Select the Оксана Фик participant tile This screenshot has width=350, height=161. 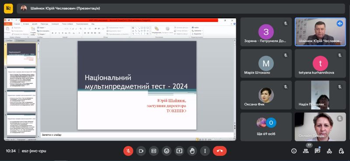pyautogui.click(x=266, y=95)
